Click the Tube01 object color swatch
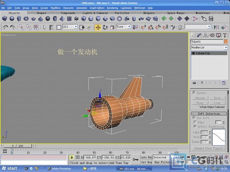 (226, 42)
